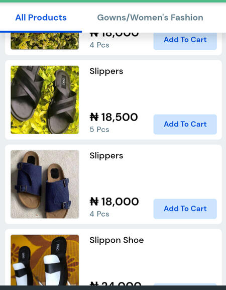Tap Add To Cart on topmost partially hidden item

tap(185, 41)
